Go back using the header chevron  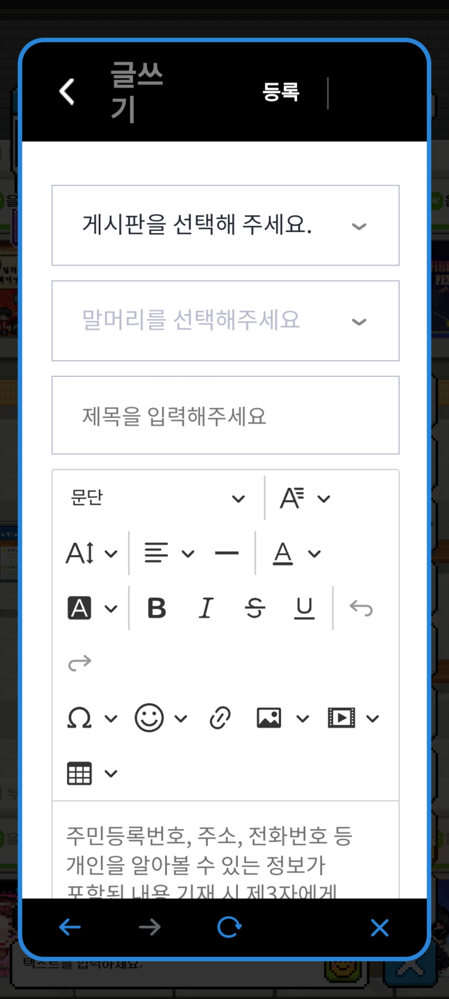point(67,92)
